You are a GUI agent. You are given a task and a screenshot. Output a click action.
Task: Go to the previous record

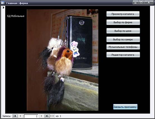pyautogui.click(x=20, y=116)
